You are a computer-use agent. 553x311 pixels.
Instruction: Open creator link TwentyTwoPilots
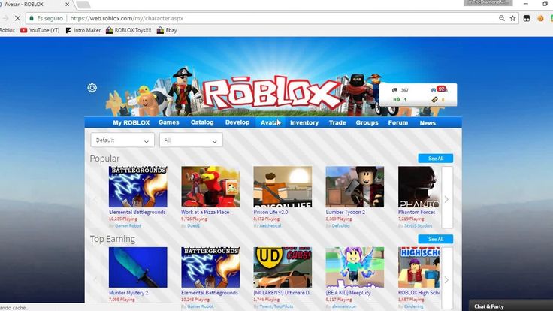276,306
